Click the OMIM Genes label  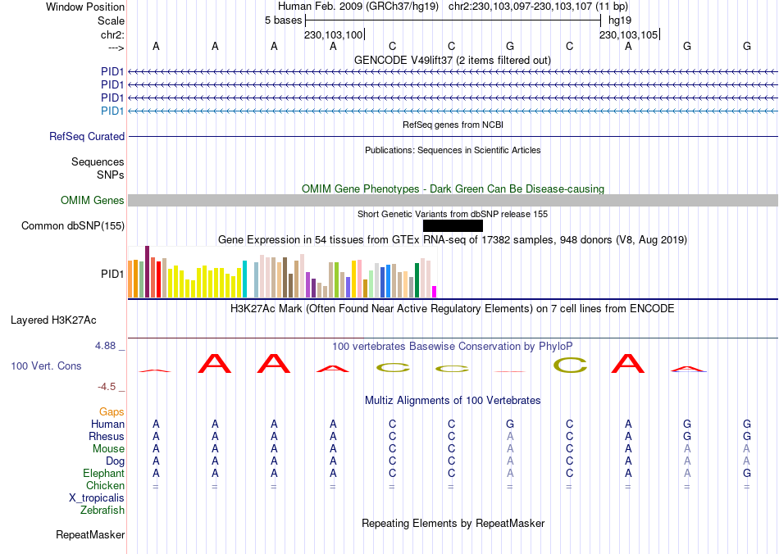[92, 201]
